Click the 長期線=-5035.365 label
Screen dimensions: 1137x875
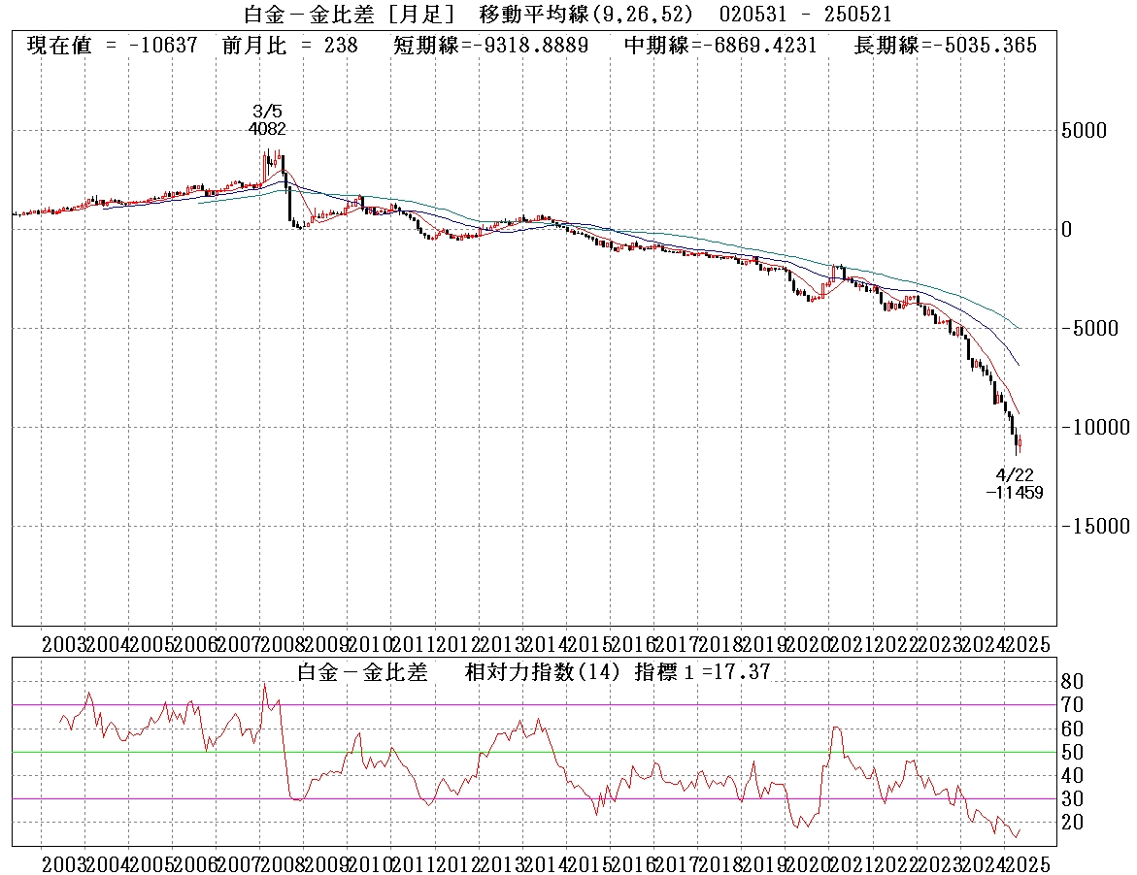pos(945,46)
